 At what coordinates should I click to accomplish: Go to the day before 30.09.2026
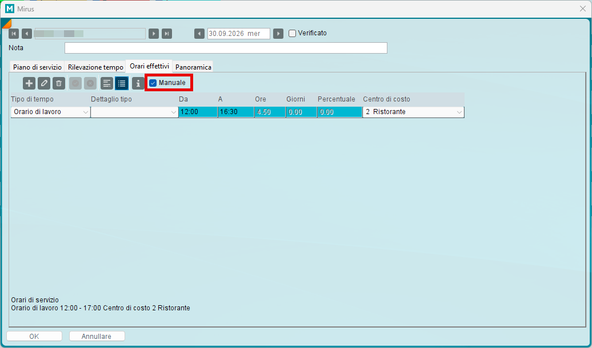click(199, 34)
